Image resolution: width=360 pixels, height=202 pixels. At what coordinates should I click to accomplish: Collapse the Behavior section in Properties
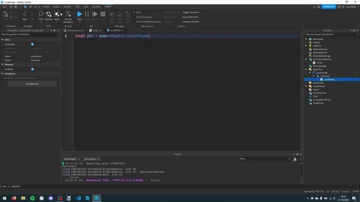click(x=2, y=65)
